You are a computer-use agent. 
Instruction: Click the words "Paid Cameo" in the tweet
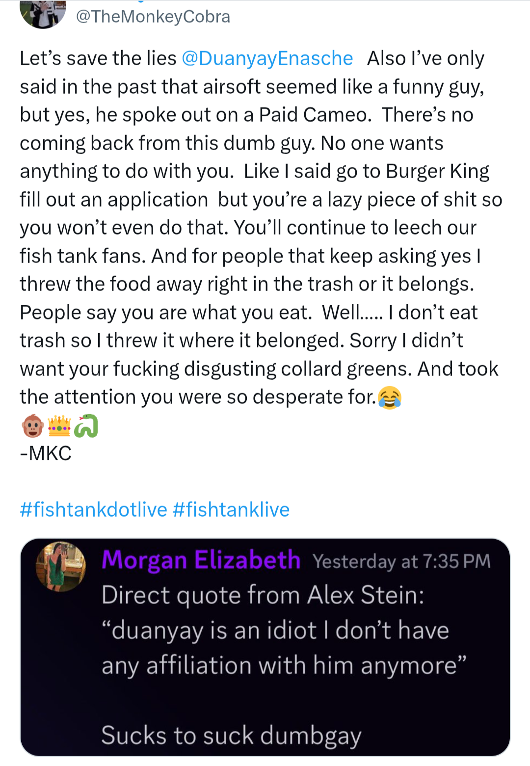click(313, 115)
